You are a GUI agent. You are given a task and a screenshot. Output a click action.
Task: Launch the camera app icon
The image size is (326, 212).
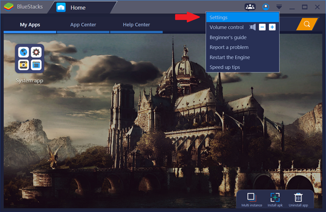point(23,65)
